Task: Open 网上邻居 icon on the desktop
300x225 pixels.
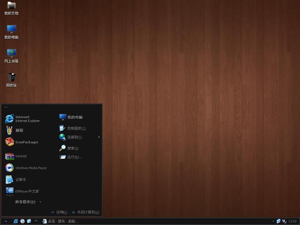Action: tap(11, 55)
